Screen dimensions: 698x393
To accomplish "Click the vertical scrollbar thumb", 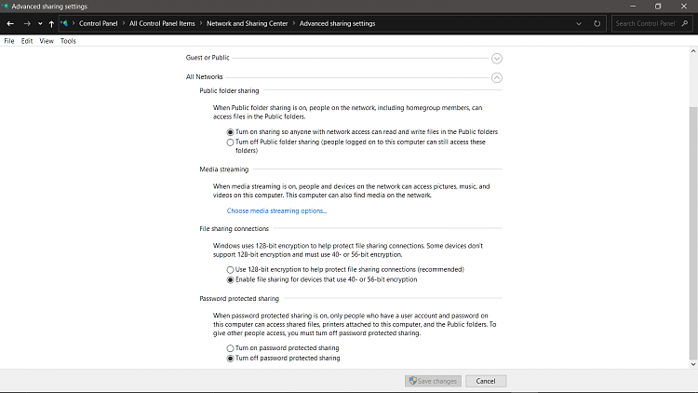I will click(x=693, y=233).
